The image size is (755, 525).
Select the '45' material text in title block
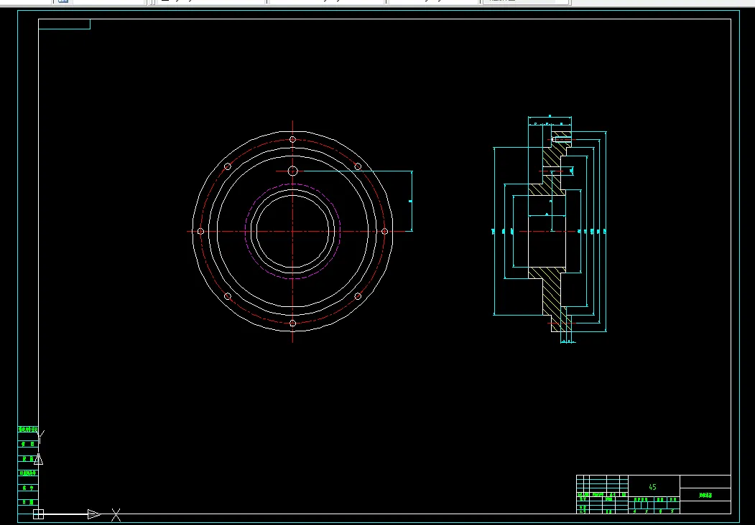point(652,487)
